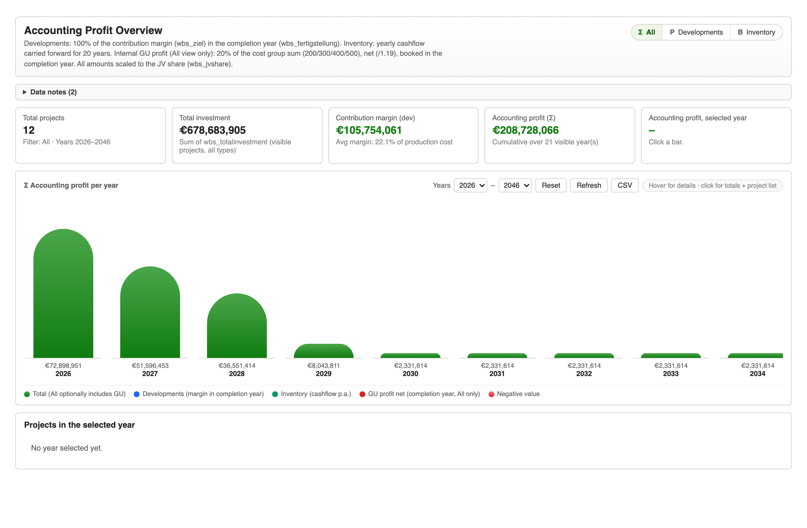Select the 2027 bar in the chart
Viewport: 807px width, 528px height.
(150, 312)
